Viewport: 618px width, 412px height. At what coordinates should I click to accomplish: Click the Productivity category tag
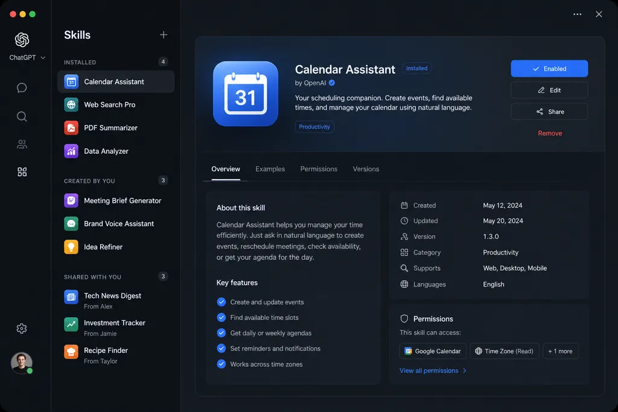pyautogui.click(x=314, y=127)
